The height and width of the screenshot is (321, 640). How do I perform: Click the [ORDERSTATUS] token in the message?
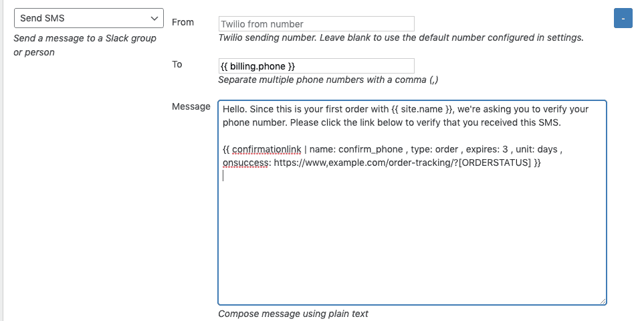tap(494, 163)
